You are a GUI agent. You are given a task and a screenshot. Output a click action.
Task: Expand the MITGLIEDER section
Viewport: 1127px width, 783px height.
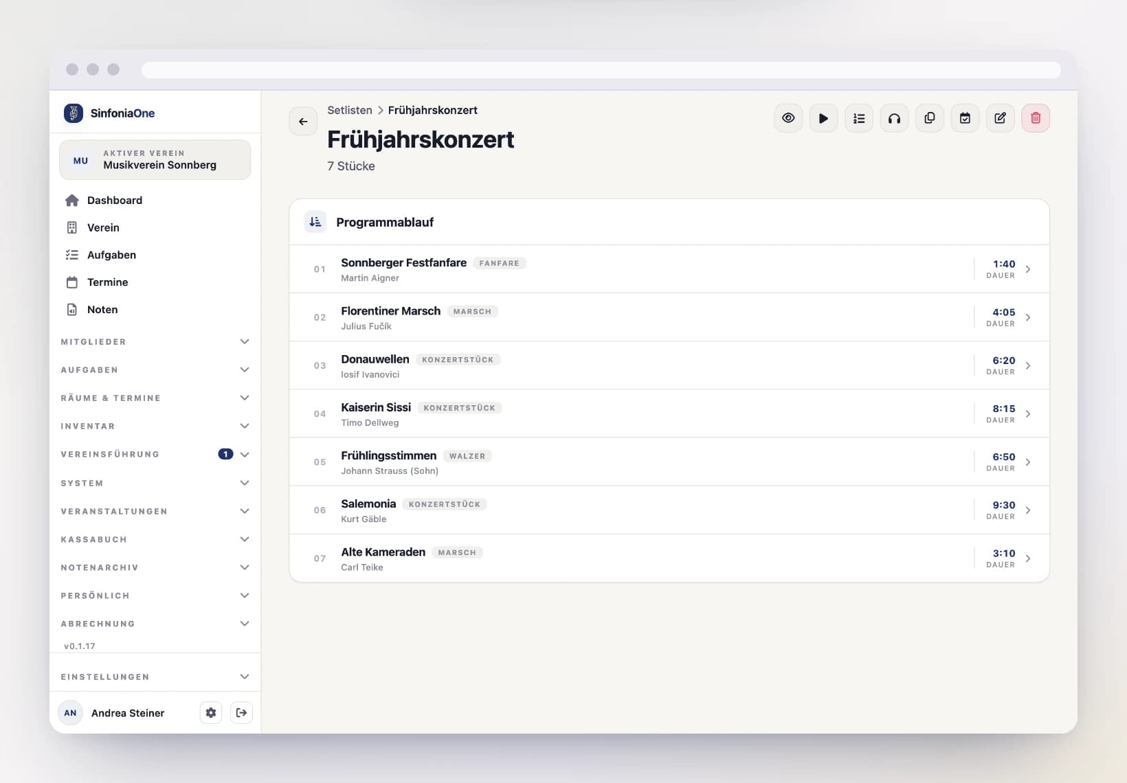pos(155,341)
